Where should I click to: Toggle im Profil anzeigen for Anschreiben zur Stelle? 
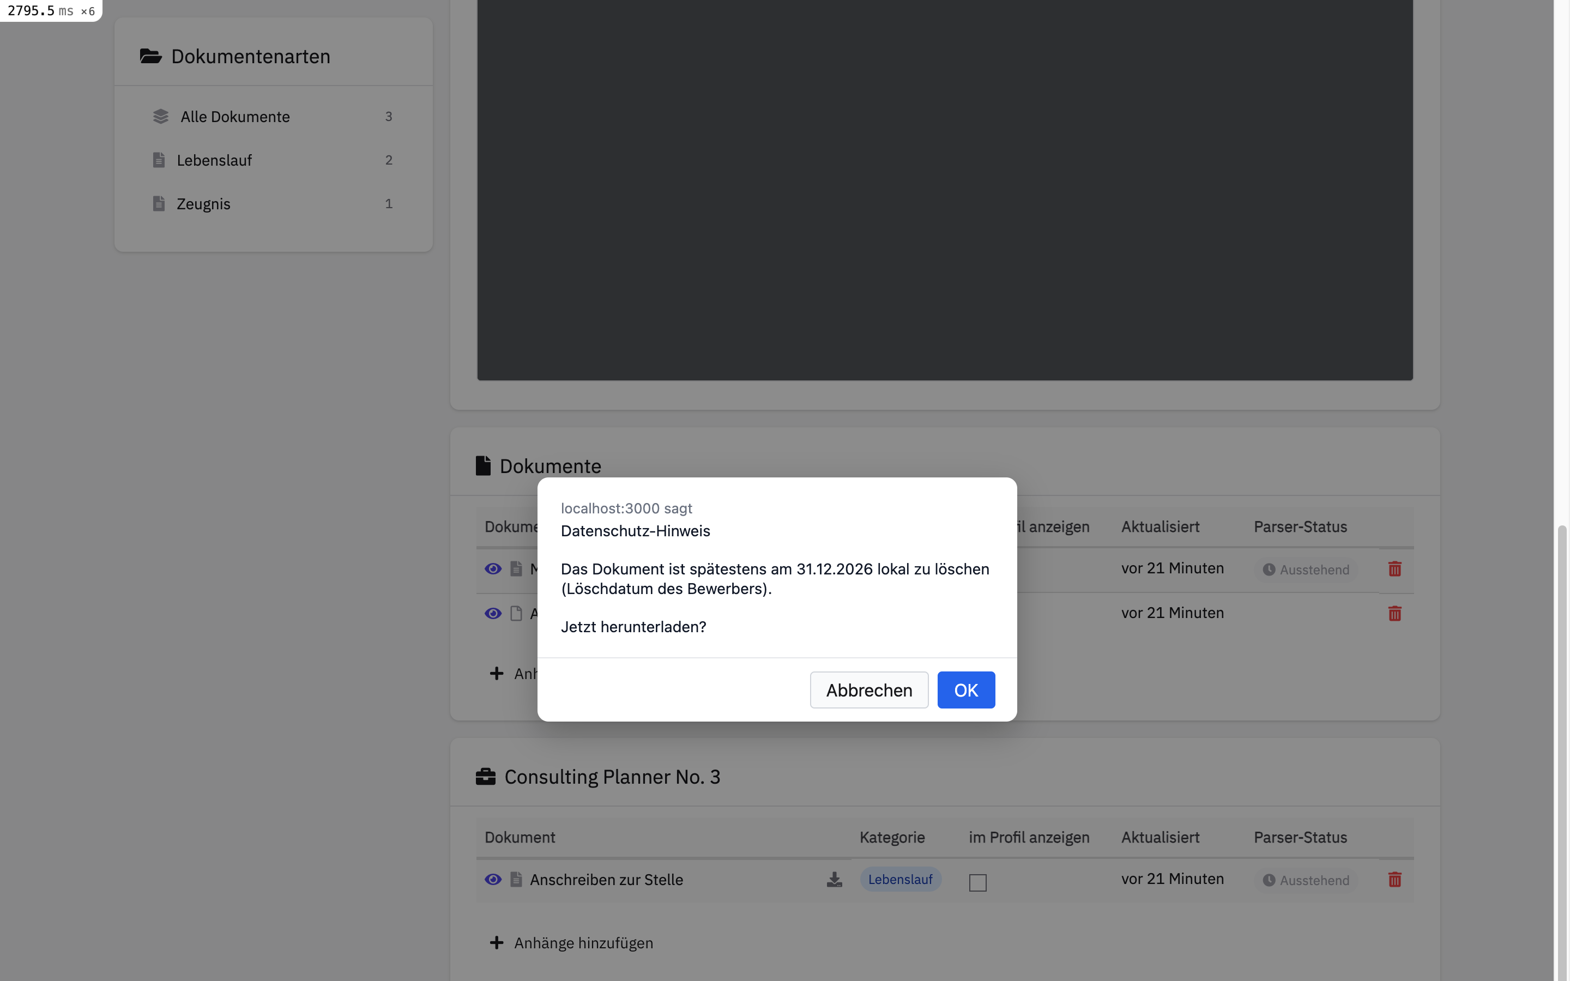(x=977, y=882)
